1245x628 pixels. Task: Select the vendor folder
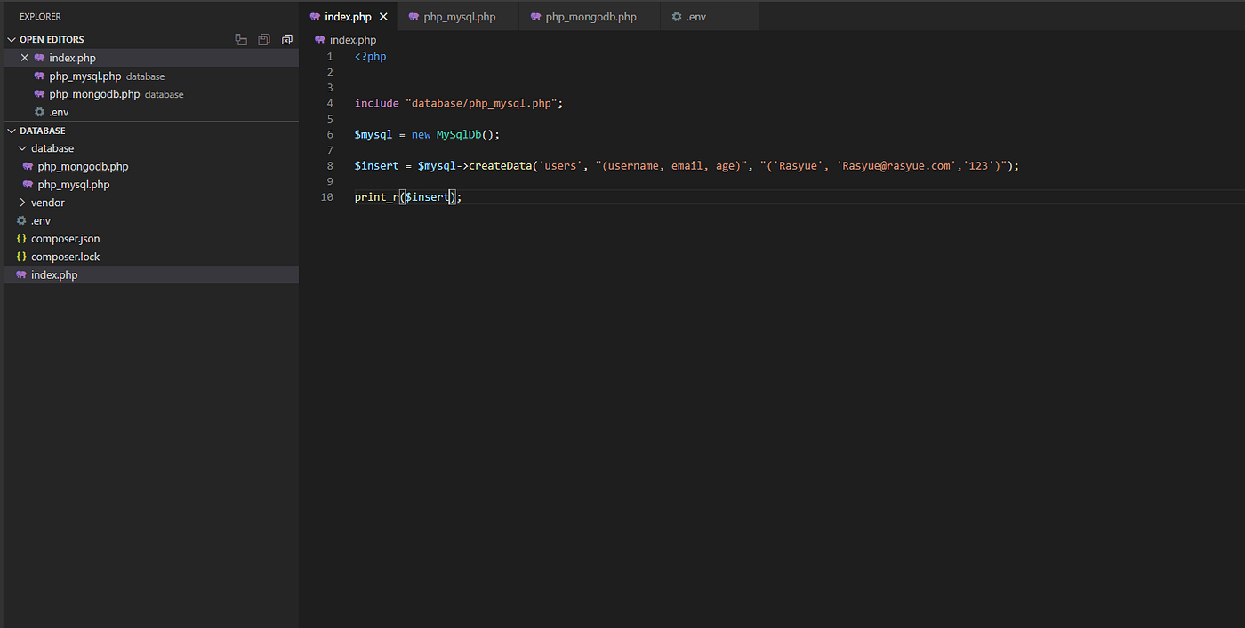coord(151,203)
